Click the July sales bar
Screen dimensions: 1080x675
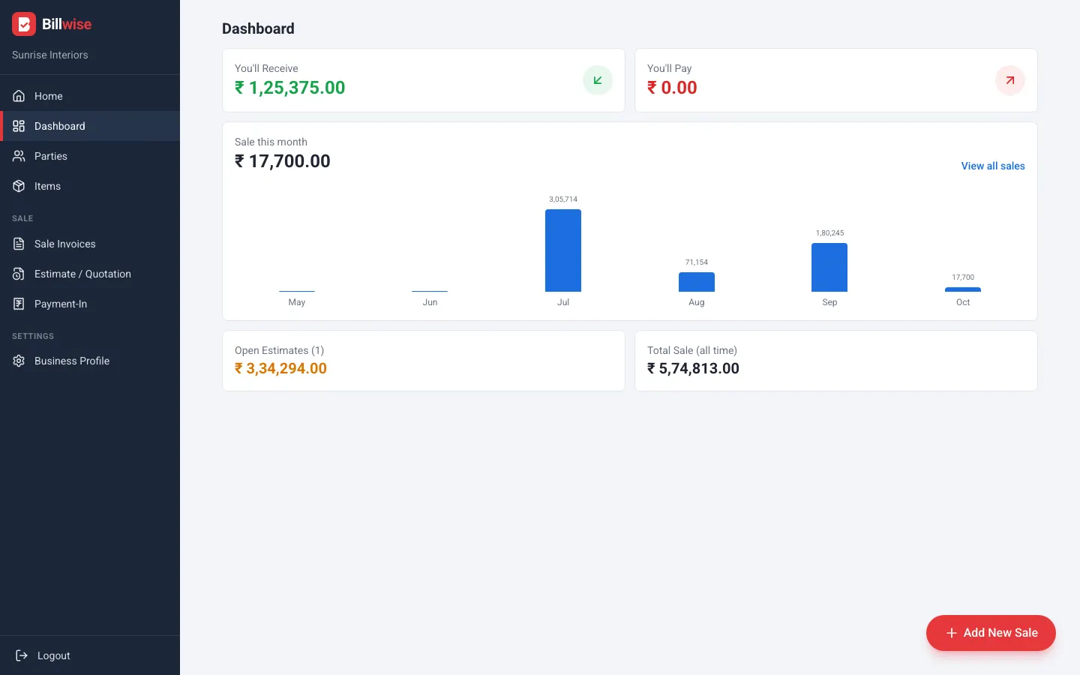563,250
